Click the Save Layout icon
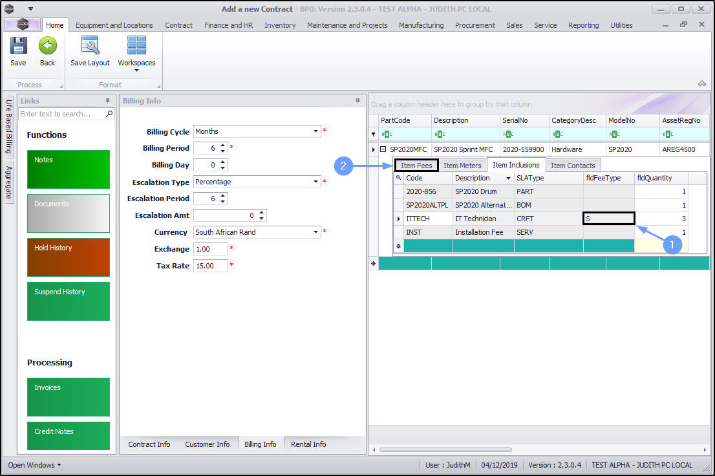The width and height of the screenshot is (715, 476). [90, 46]
